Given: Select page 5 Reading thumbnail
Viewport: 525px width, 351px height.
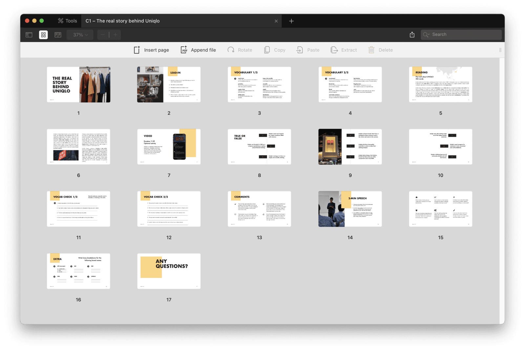Looking at the screenshot, I should (x=441, y=85).
